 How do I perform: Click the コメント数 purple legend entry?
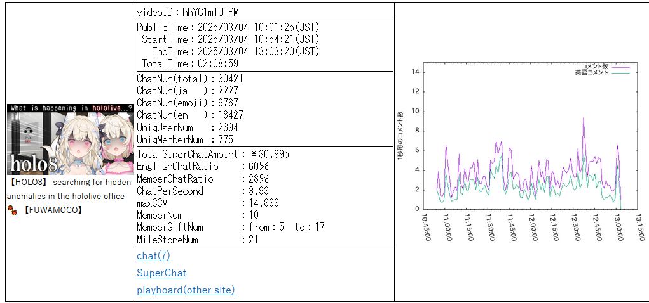tap(605, 66)
